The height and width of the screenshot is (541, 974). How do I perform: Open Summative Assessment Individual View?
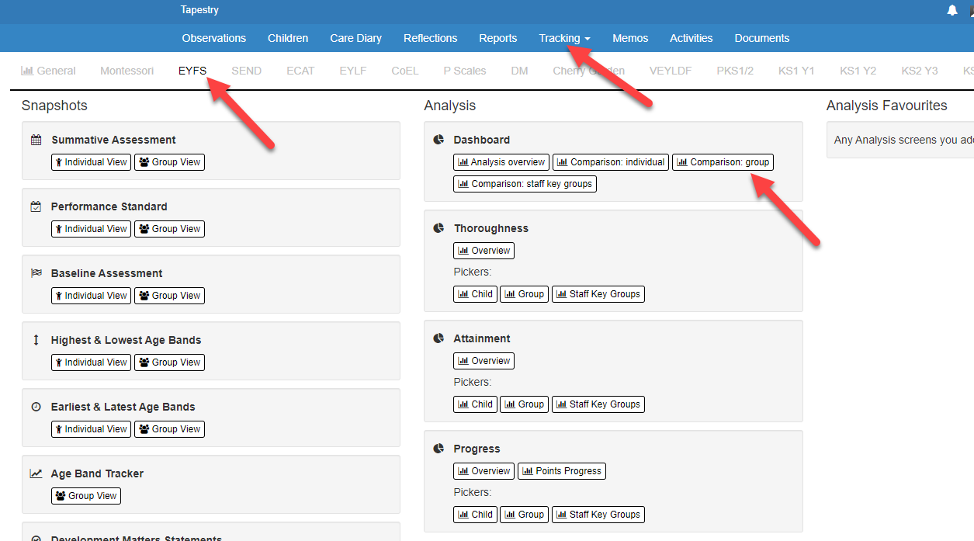[x=92, y=162]
